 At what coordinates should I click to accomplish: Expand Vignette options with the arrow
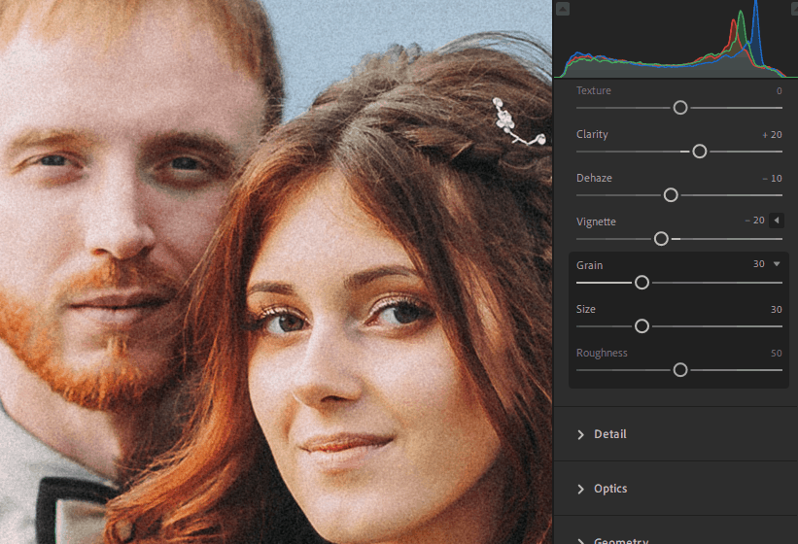tap(776, 221)
